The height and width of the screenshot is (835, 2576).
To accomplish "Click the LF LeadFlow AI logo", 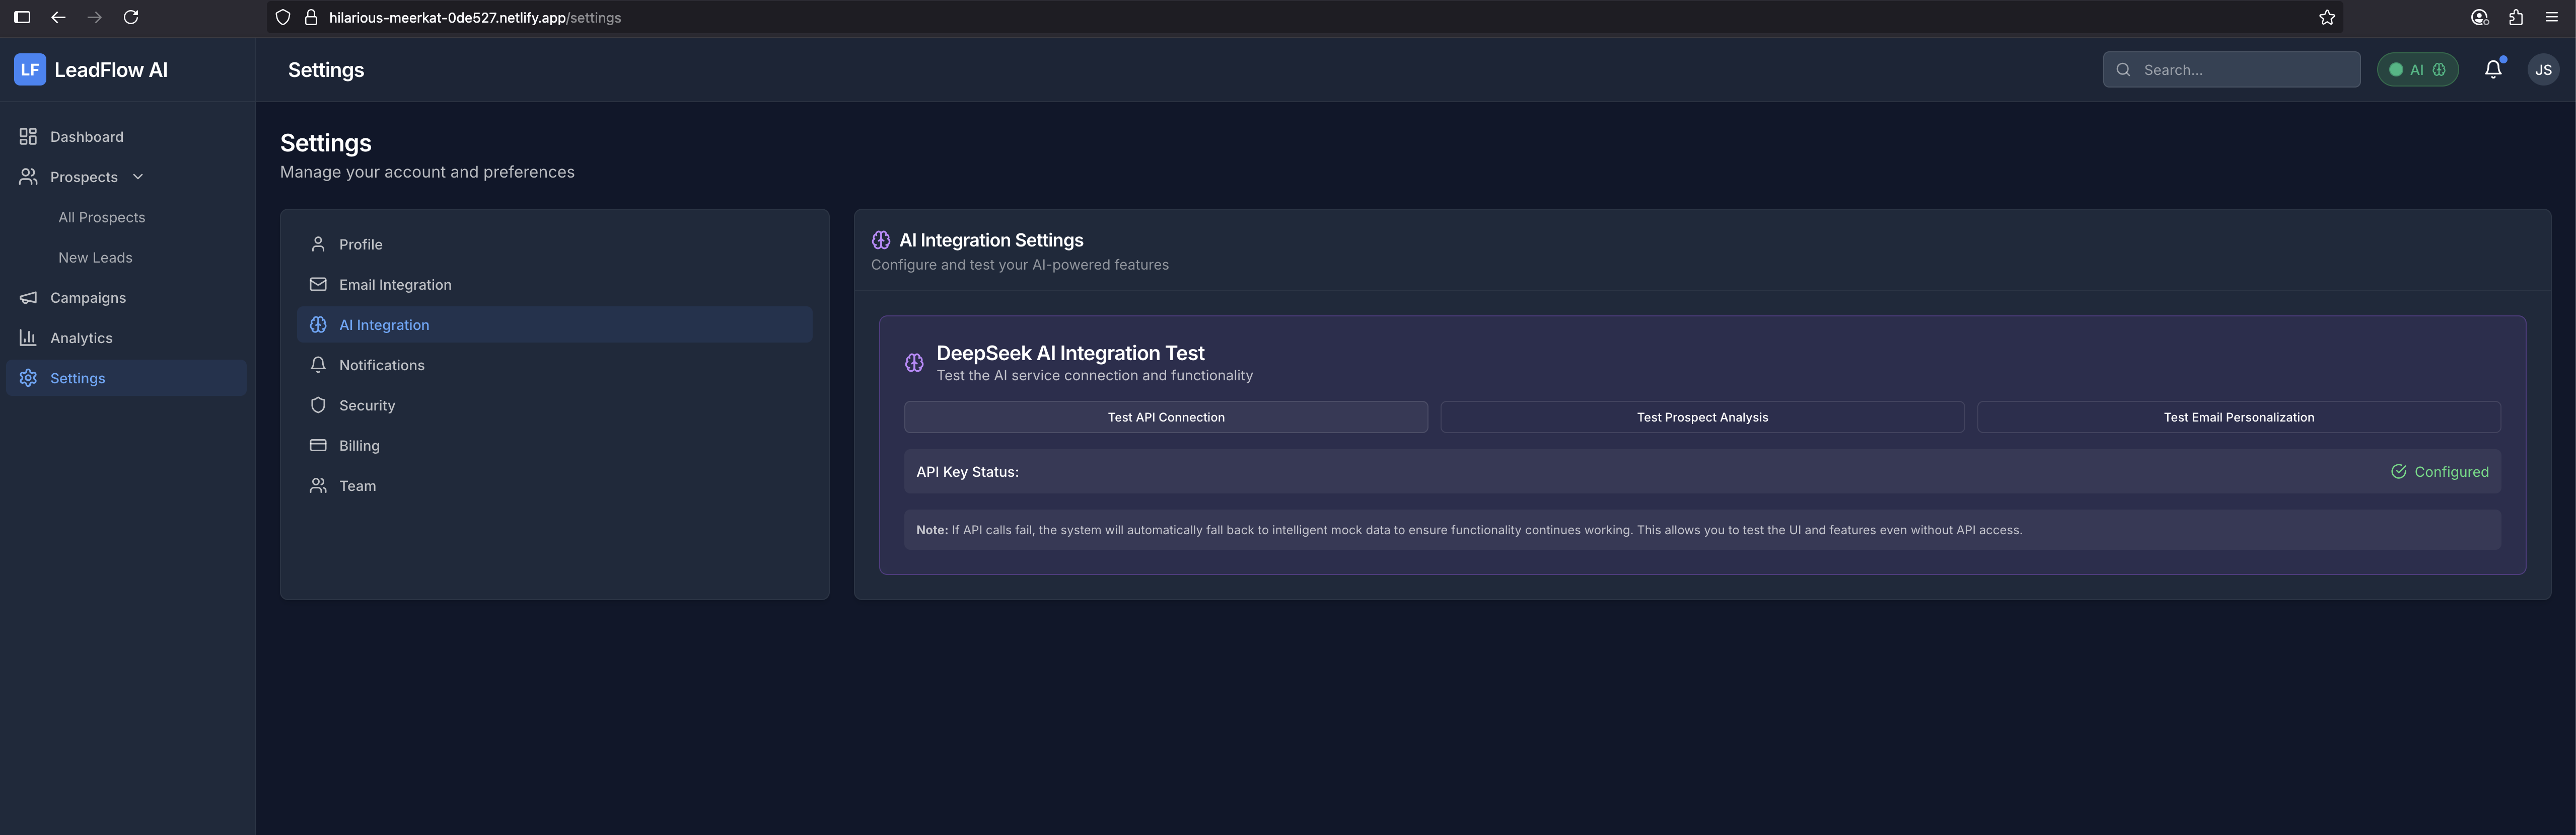I will click(91, 70).
